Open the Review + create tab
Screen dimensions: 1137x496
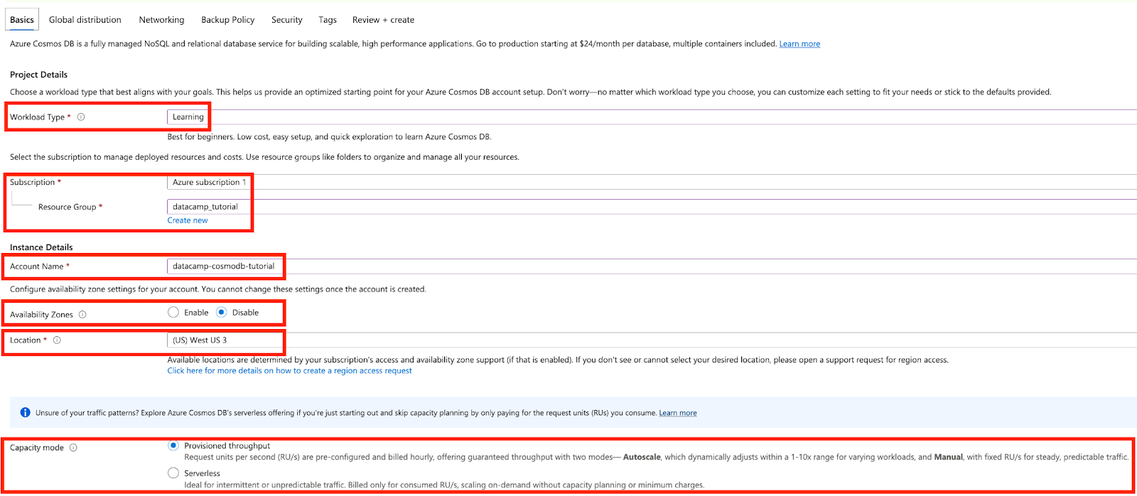coord(383,20)
